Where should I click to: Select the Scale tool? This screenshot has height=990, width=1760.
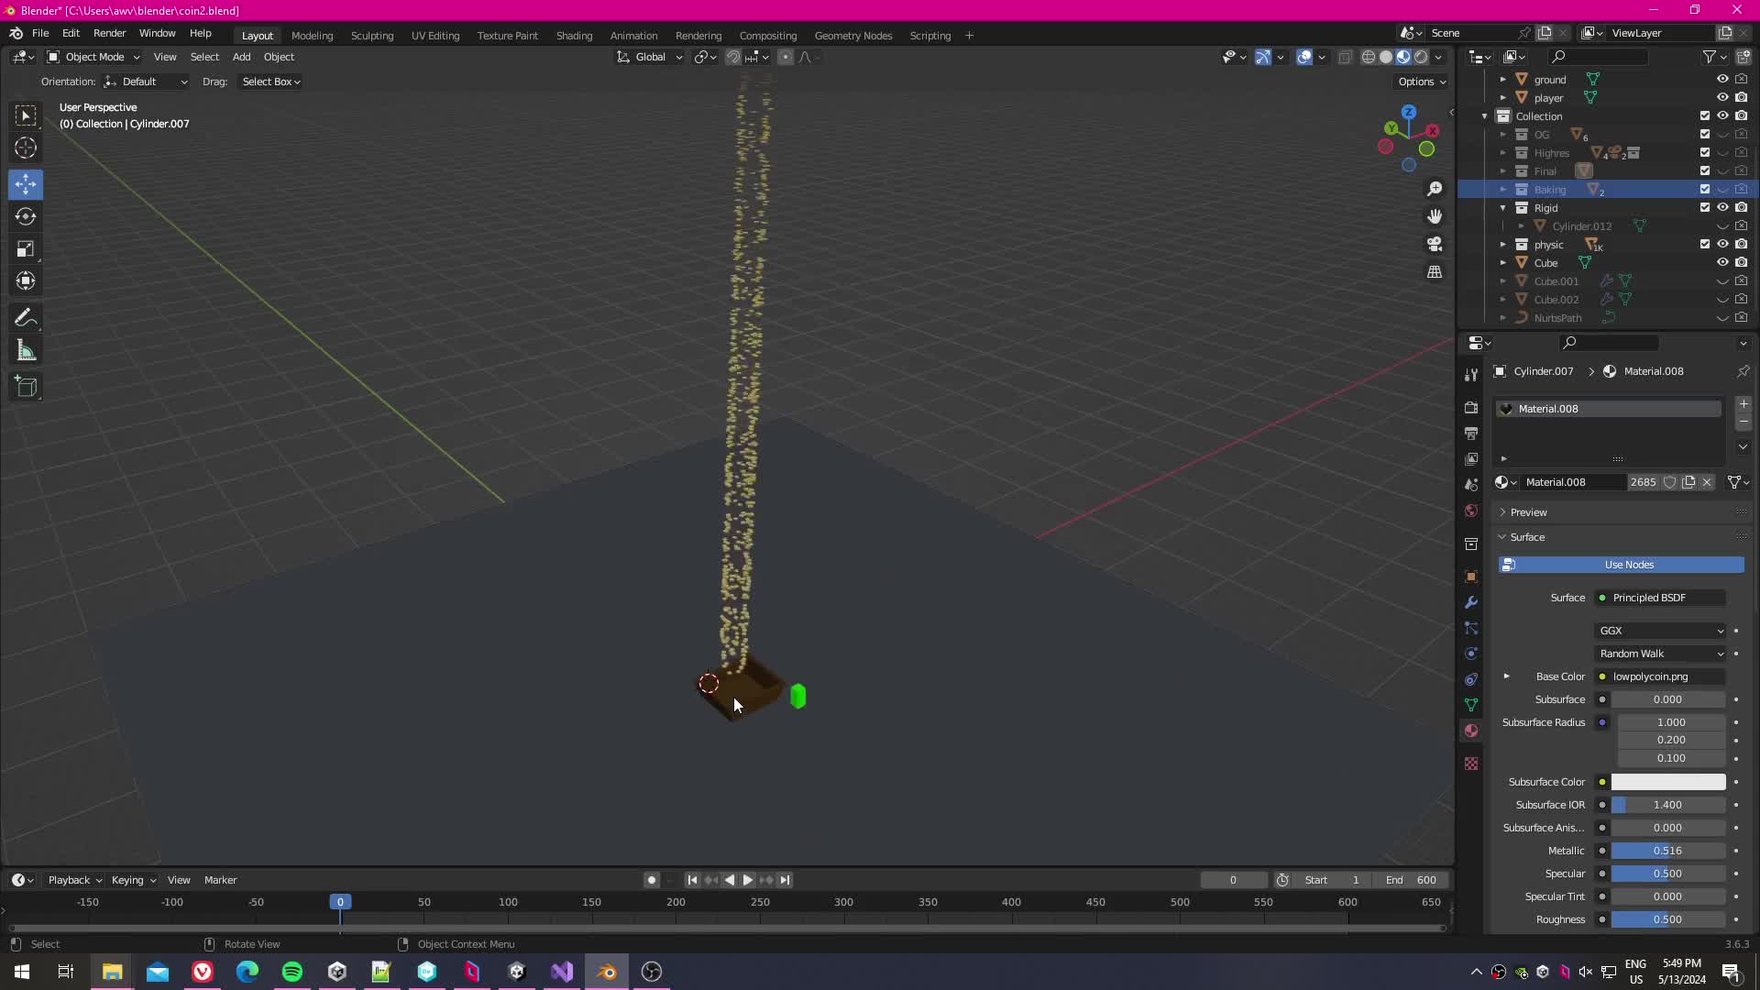click(x=26, y=249)
